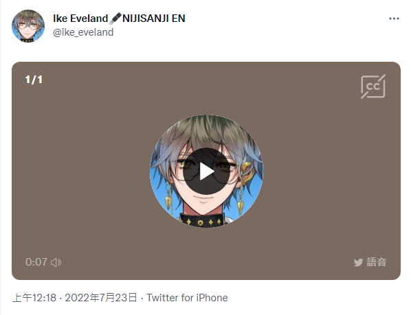The height and width of the screenshot is (315, 411).
Task: Click the Twitter bird icon in the voice card
Action: click(x=358, y=262)
